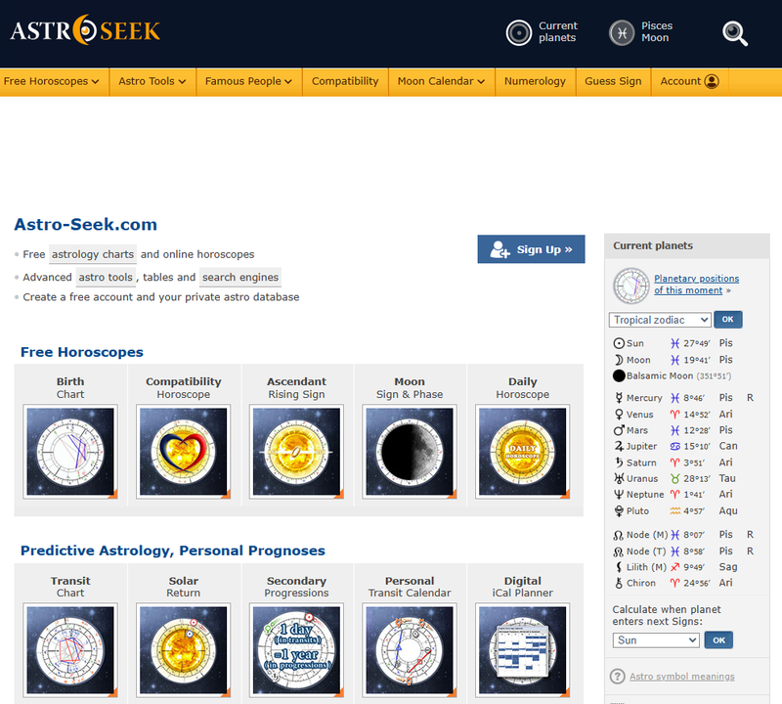The image size is (782, 704).
Task: Expand the Moon Calendar menu
Action: coord(441,81)
